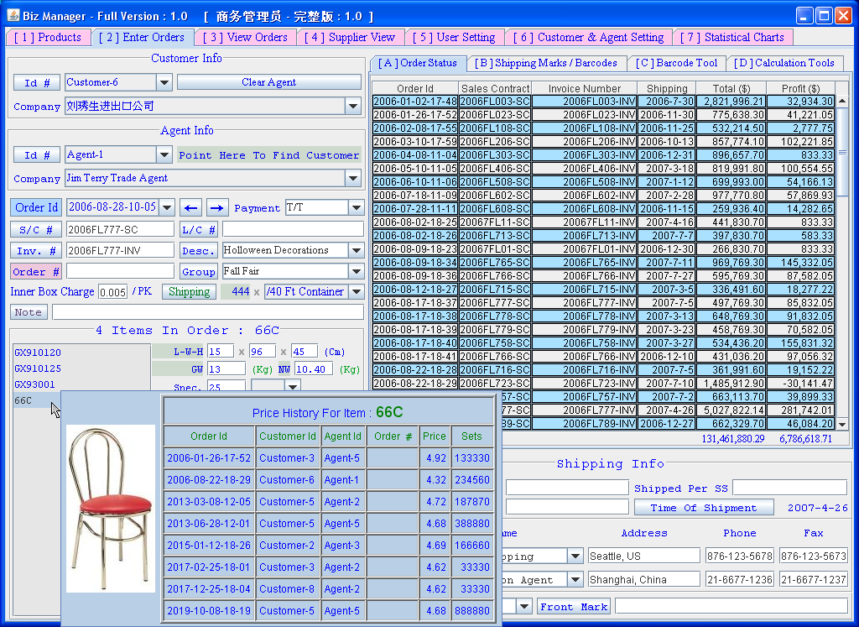Open the Statistical Charts tab

(x=732, y=38)
